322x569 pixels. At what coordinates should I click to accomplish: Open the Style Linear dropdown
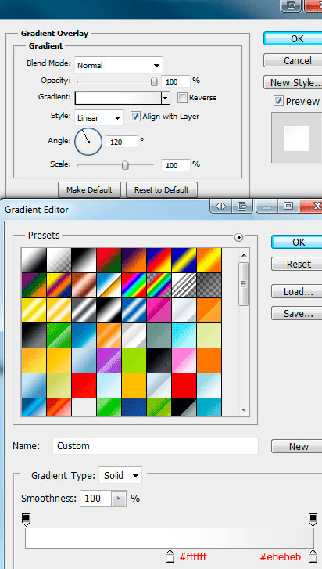[99, 117]
